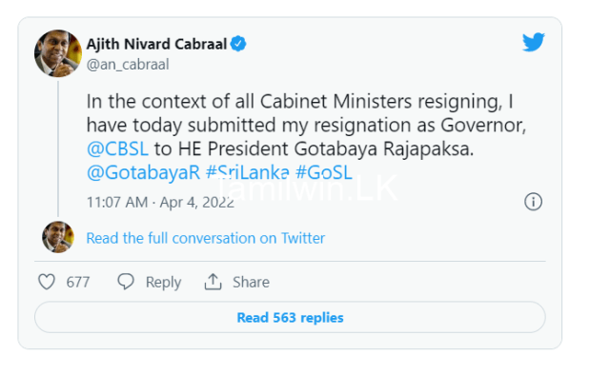Viewport: 610px width, 375px height.
Task: Follow the #GoSL hashtag
Action: 324,172
